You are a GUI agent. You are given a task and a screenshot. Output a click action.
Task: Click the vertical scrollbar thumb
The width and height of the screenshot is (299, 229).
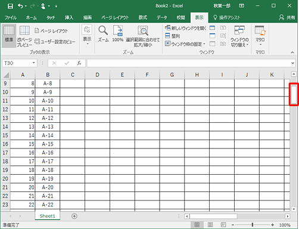294,94
